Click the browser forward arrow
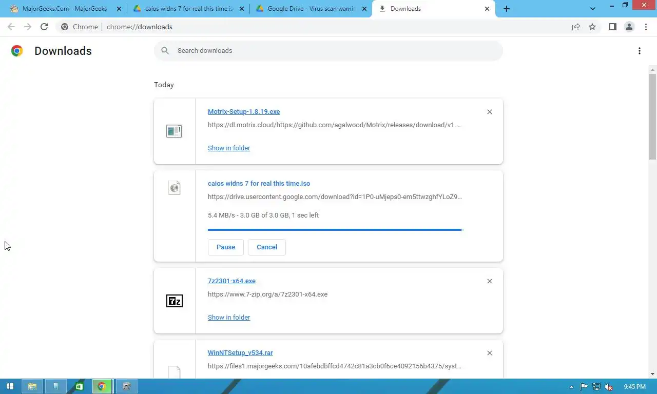 pos(28,27)
